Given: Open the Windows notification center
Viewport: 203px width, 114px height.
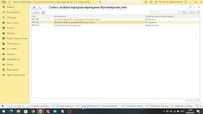Looking at the screenshot, I should [x=198, y=111].
